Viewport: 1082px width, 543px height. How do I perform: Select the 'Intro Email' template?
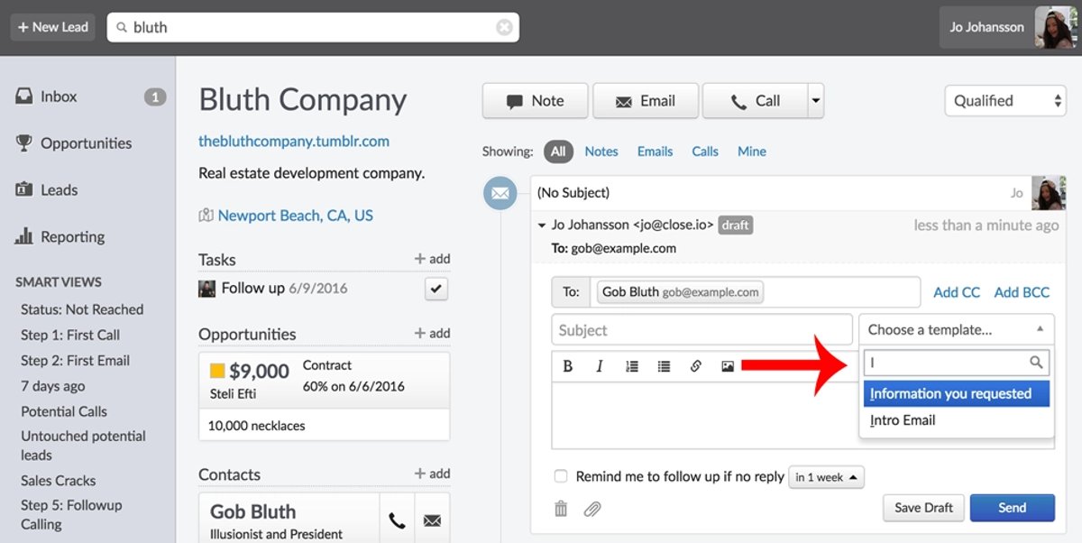pos(957,420)
